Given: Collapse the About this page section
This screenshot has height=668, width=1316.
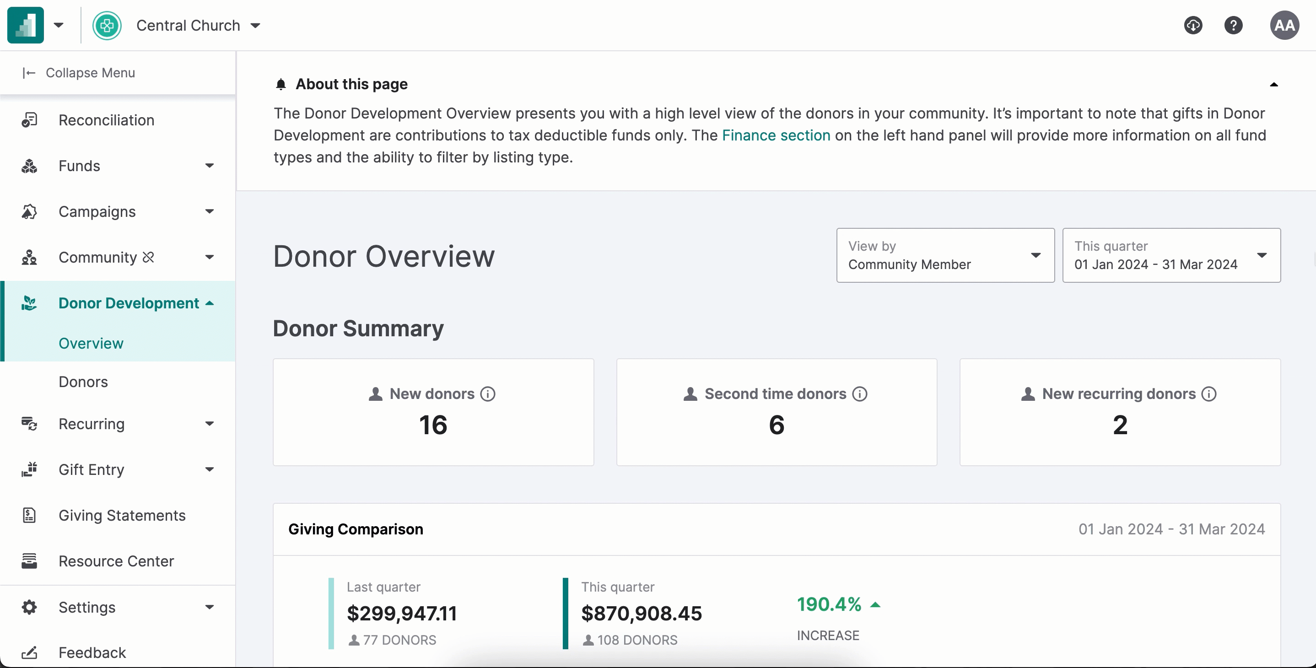Looking at the screenshot, I should [x=1273, y=84].
